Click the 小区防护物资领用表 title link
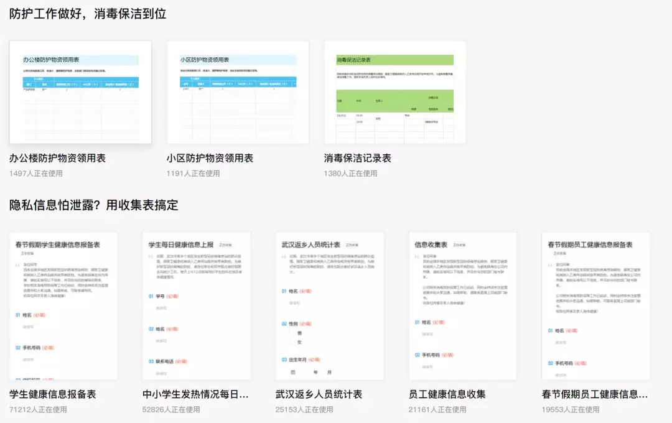The height and width of the screenshot is (423, 672). [x=210, y=158]
